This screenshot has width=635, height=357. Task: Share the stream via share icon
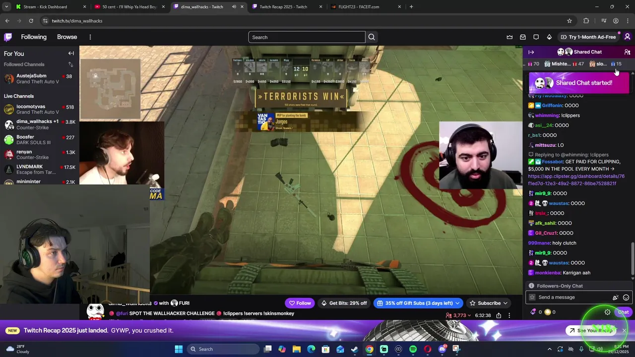point(499,315)
